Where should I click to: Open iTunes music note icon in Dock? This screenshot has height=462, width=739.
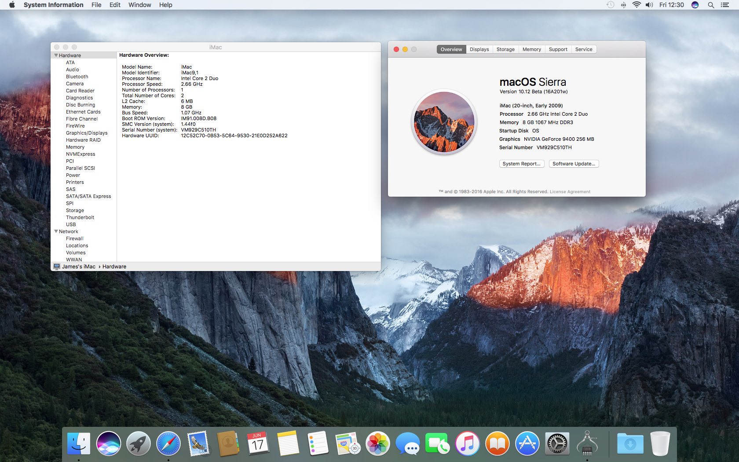[x=468, y=443]
